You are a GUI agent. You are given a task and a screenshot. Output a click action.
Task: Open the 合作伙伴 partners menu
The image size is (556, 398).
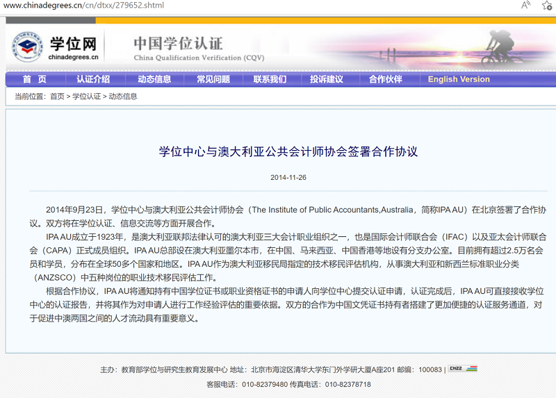pos(385,79)
